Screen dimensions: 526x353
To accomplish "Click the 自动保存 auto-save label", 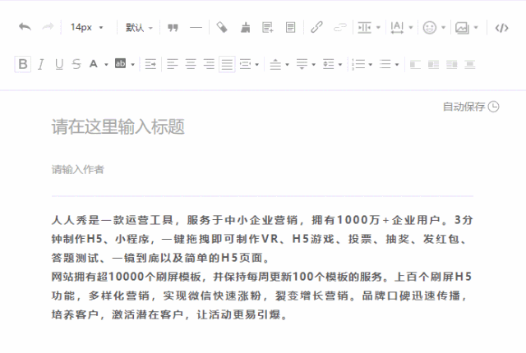I will (x=464, y=107).
